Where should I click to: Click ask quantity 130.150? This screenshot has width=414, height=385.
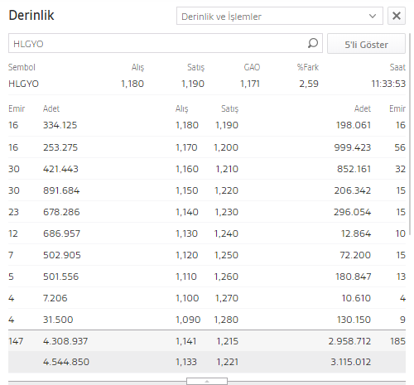click(354, 320)
